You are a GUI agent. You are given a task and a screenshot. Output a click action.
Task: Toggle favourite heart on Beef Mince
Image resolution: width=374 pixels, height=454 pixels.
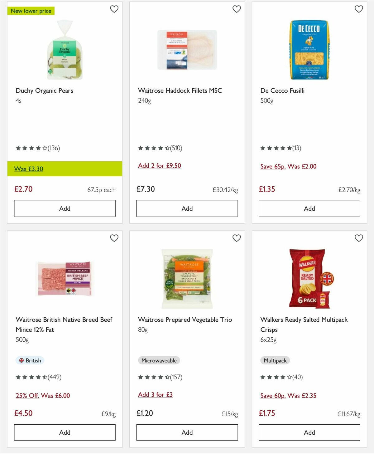tap(114, 238)
